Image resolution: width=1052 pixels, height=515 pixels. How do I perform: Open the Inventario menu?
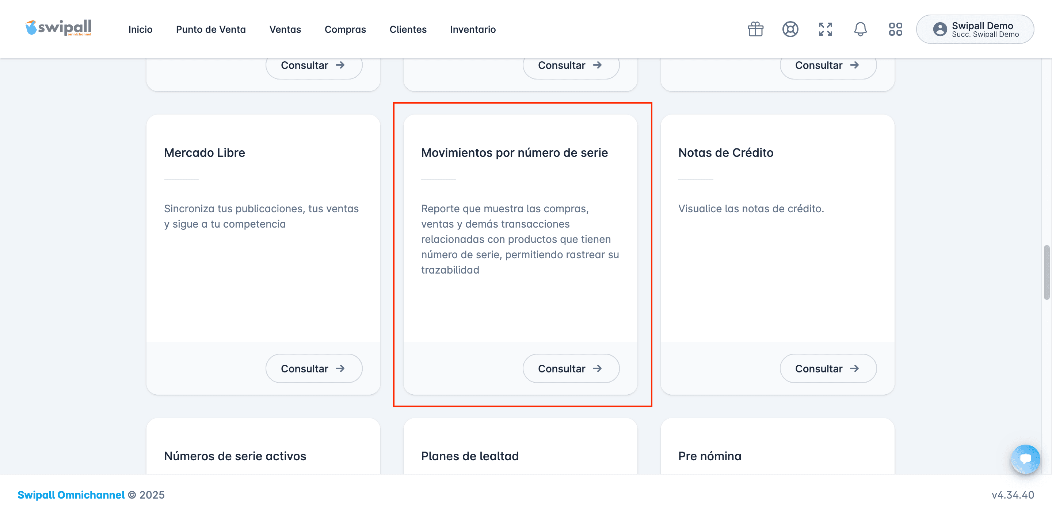click(x=473, y=29)
